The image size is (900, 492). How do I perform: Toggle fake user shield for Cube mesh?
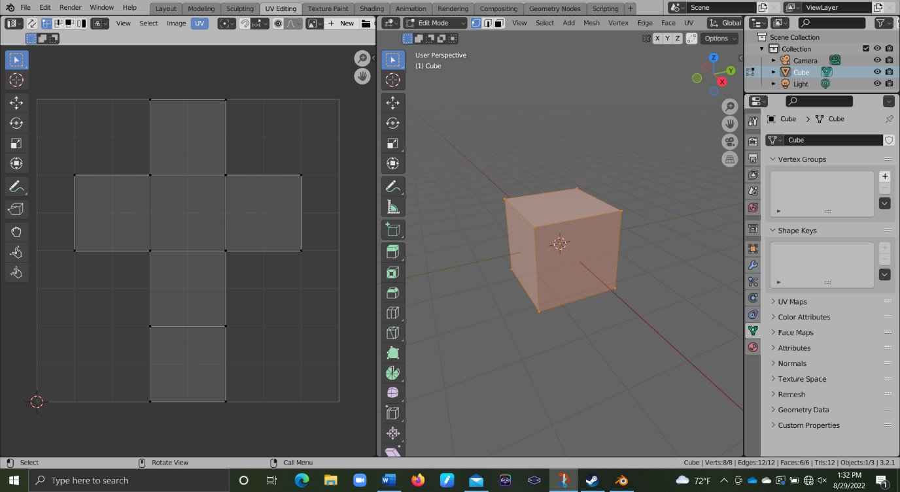coord(889,140)
